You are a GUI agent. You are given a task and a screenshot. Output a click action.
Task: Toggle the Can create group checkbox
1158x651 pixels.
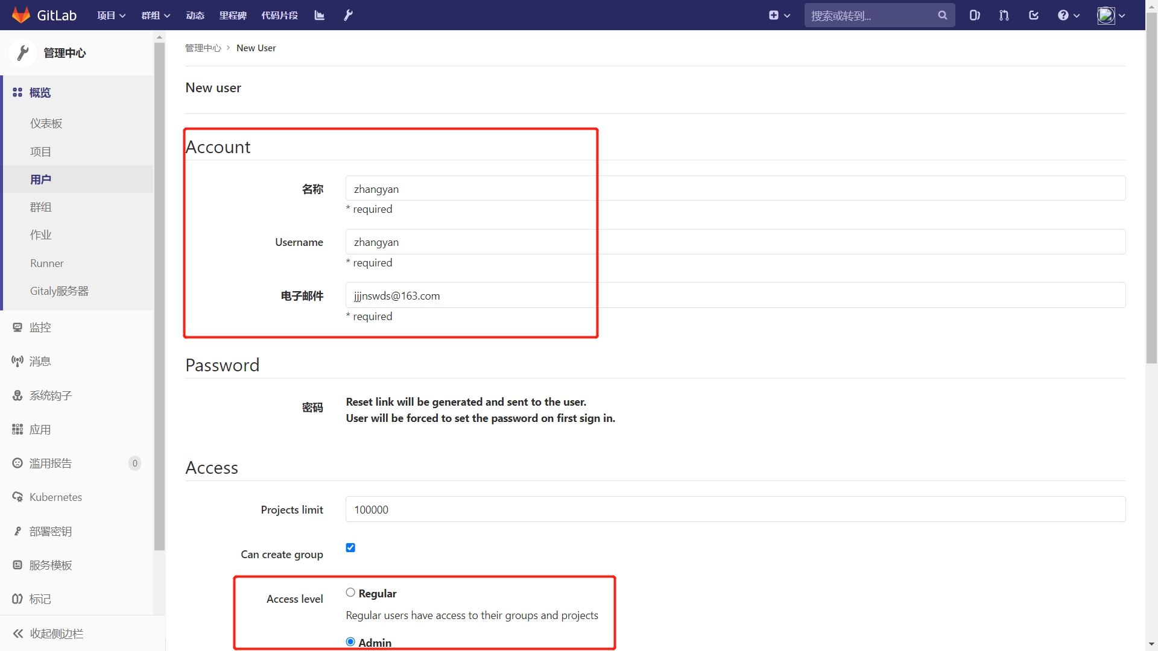point(350,547)
